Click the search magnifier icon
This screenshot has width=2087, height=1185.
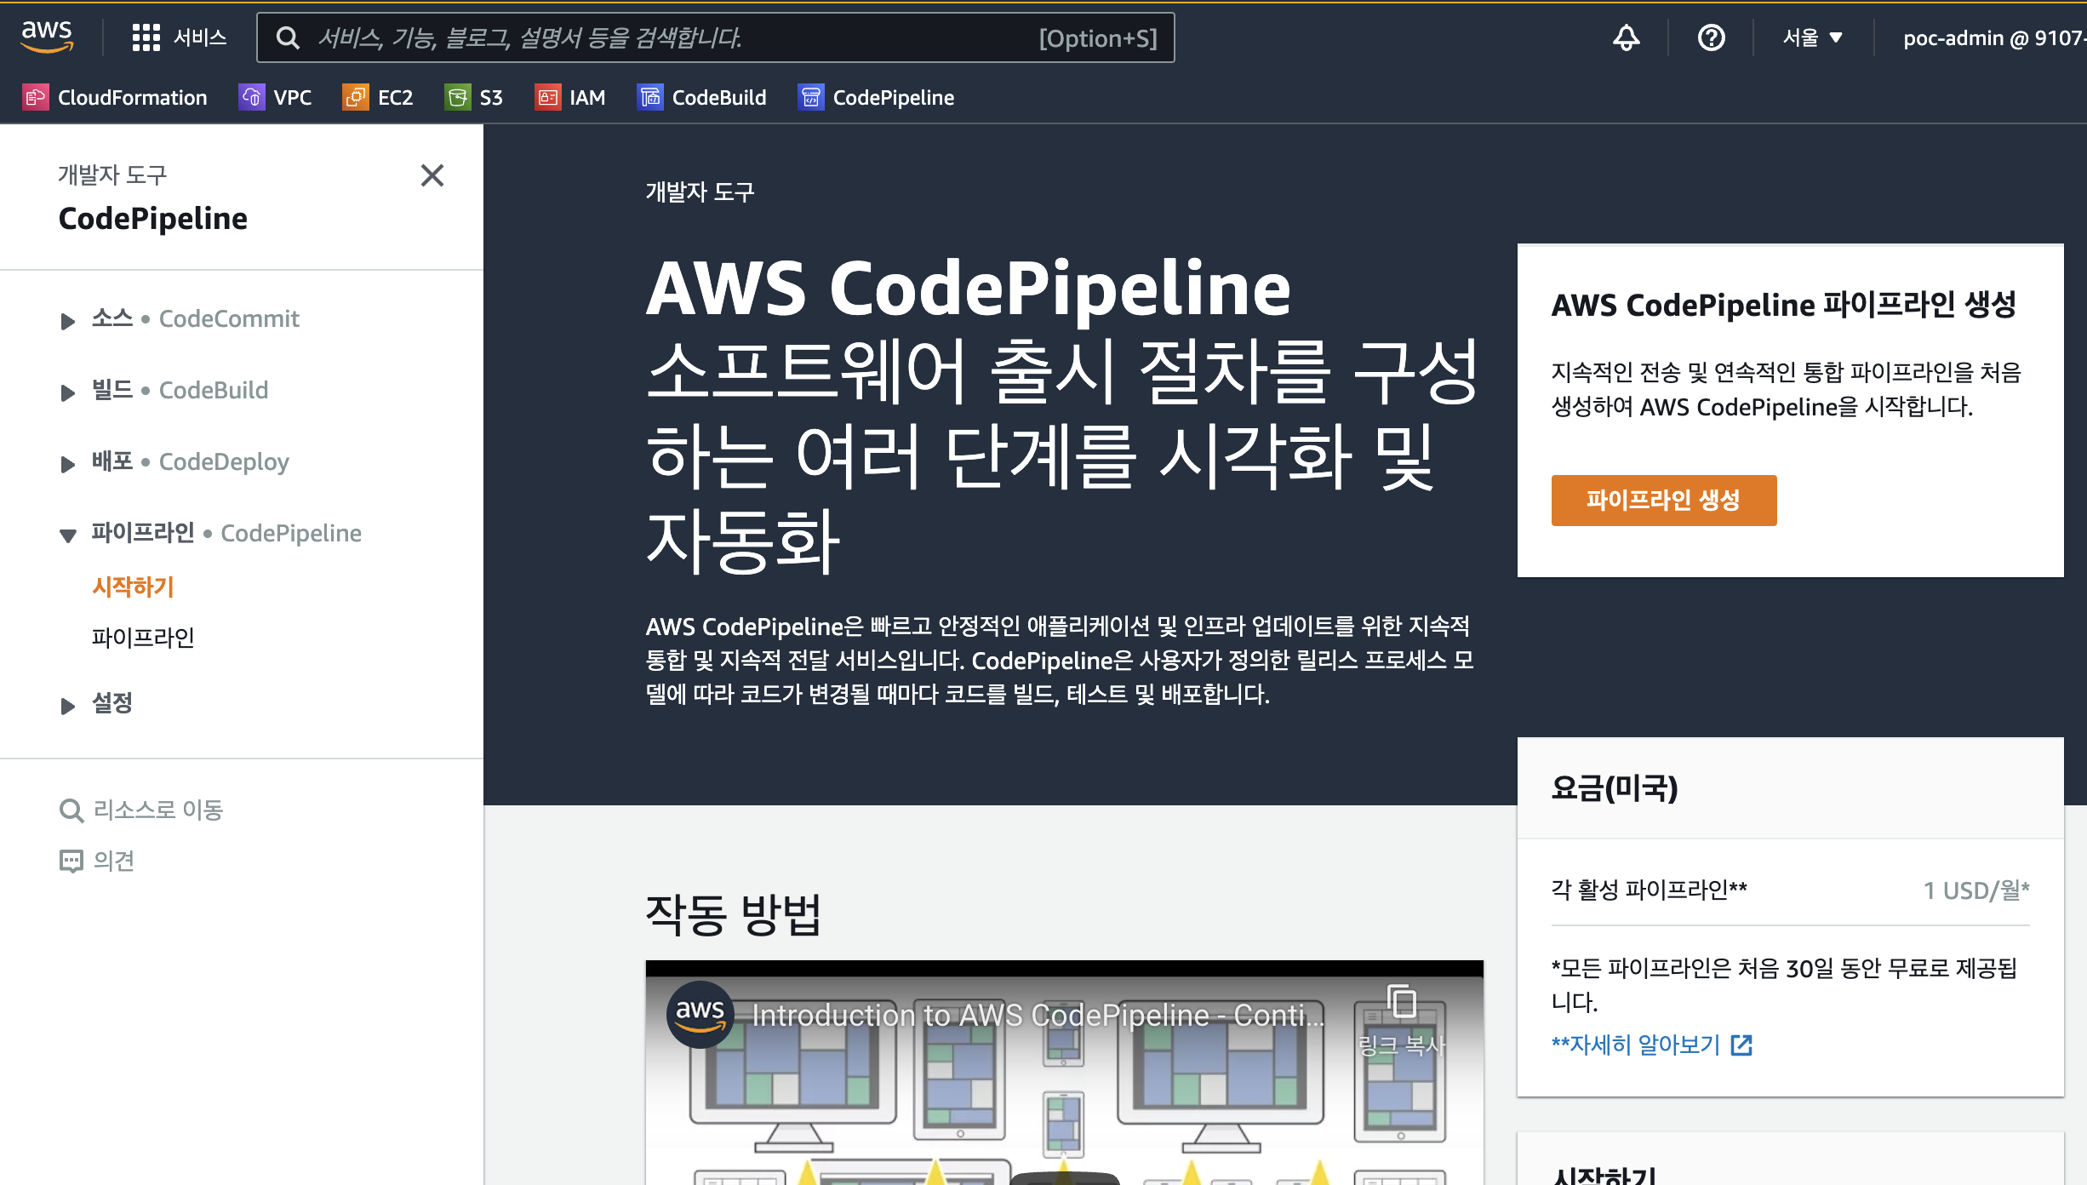(x=288, y=37)
